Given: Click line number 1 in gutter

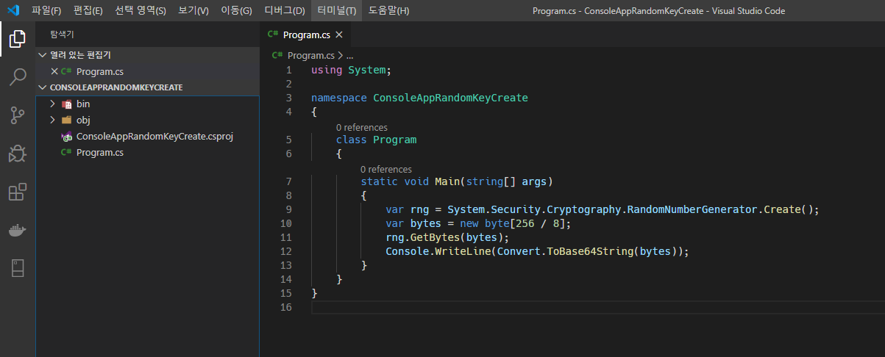Looking at the screenshot, I should click(288, 70).
